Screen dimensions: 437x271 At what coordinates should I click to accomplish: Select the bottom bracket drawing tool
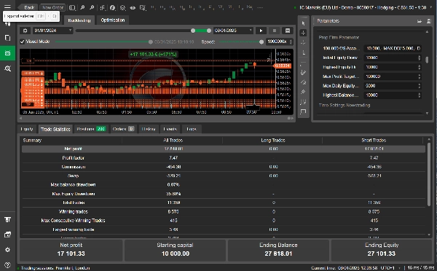point(303,111)
